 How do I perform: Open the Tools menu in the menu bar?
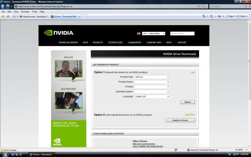(34, 12)
